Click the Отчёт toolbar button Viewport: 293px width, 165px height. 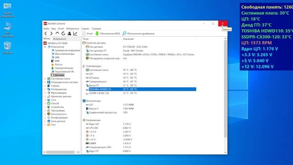87,33
